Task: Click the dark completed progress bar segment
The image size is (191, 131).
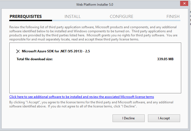Action: (x=31, y=20)
